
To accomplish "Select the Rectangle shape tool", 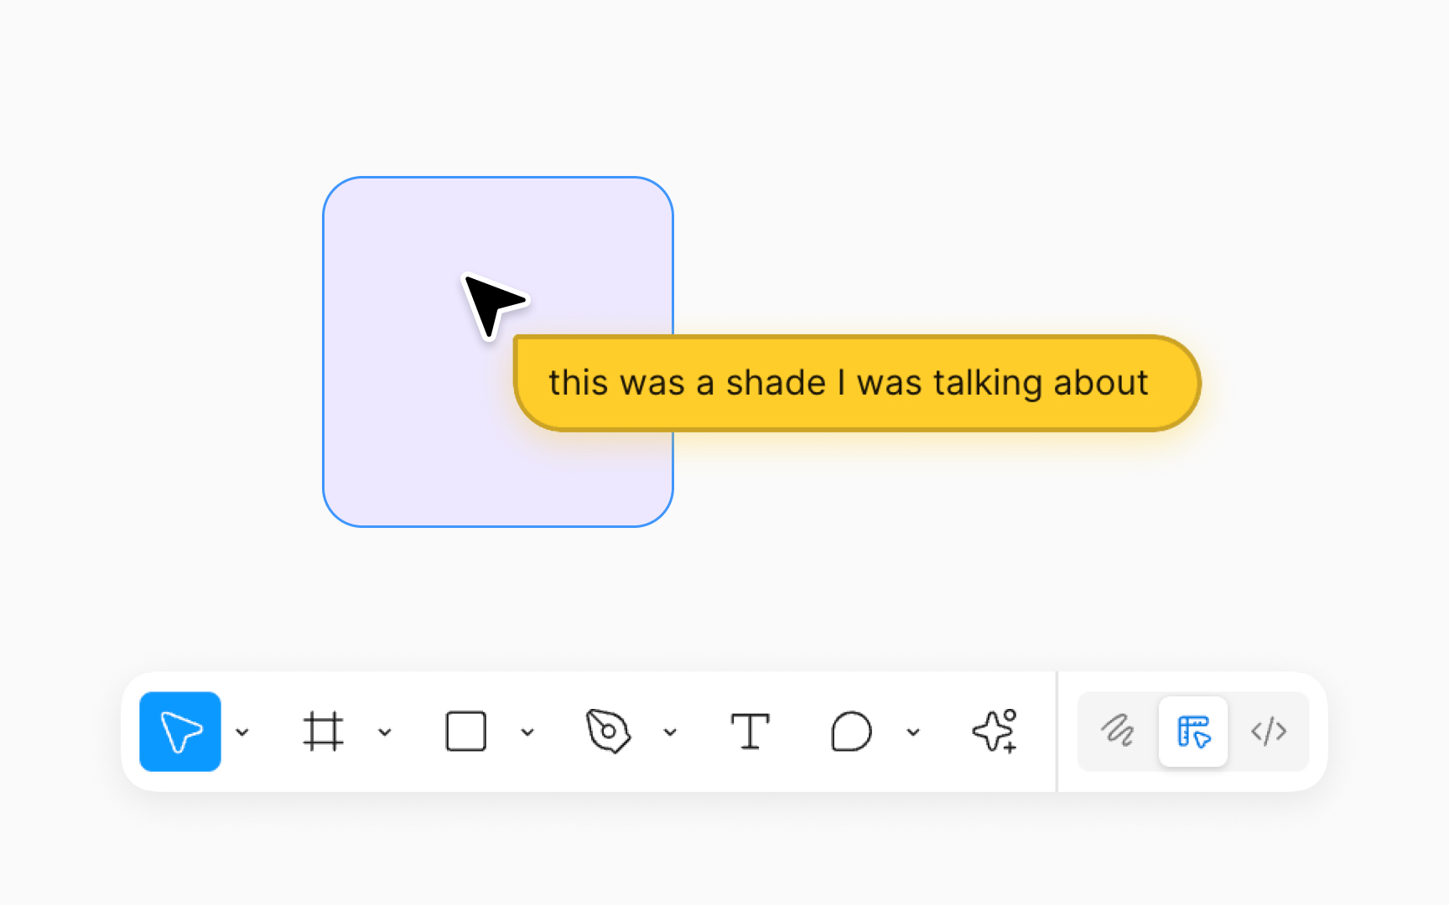I will (x=466, y=731).
